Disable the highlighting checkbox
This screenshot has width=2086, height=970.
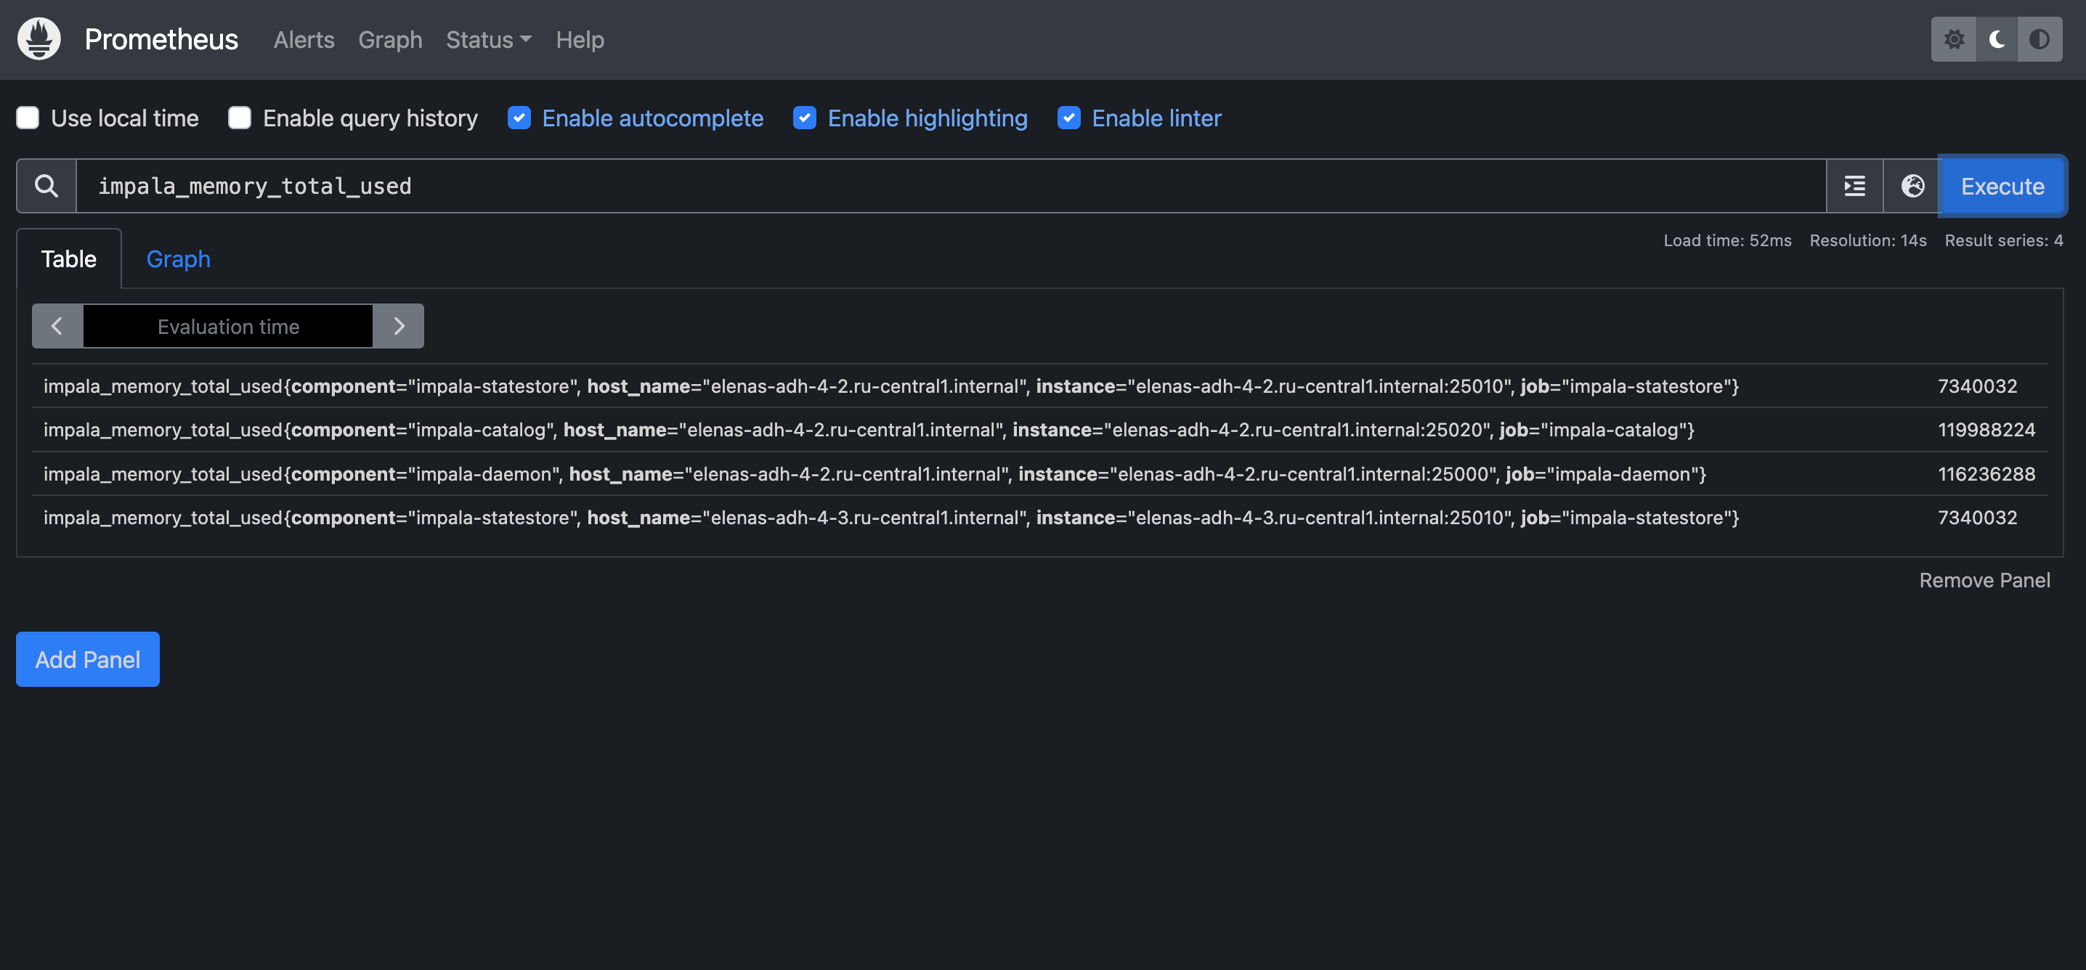(x=804, y=118)
